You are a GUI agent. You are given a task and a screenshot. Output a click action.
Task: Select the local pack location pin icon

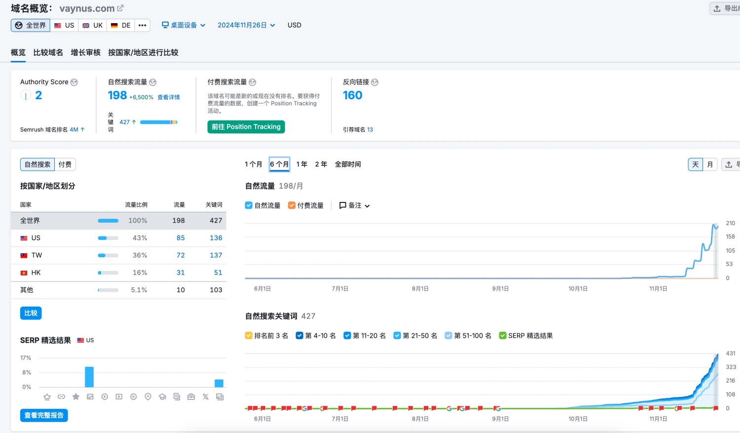148,396
